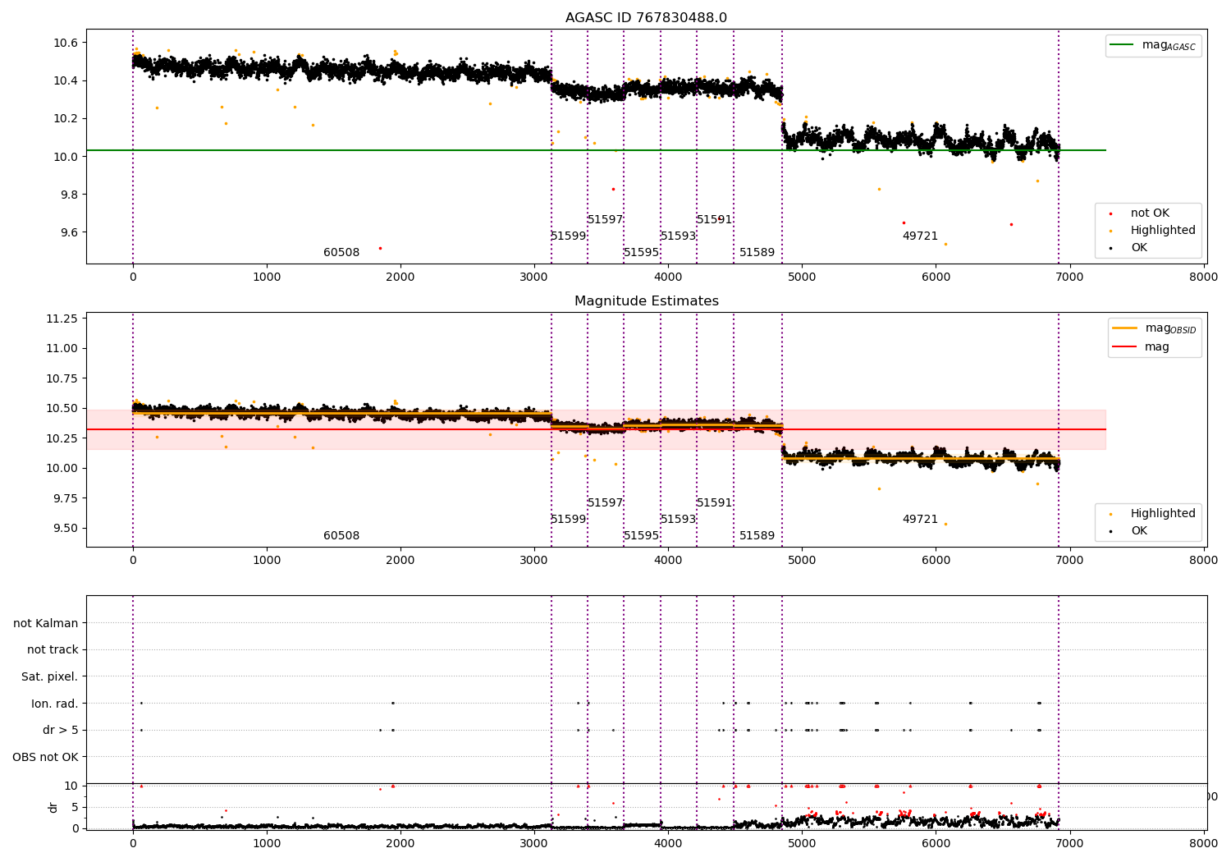Click observation label 51591 in the top plot
The height and width of the screenshot is (862, 1231).
pyautogui.click(x=715, y=220)
